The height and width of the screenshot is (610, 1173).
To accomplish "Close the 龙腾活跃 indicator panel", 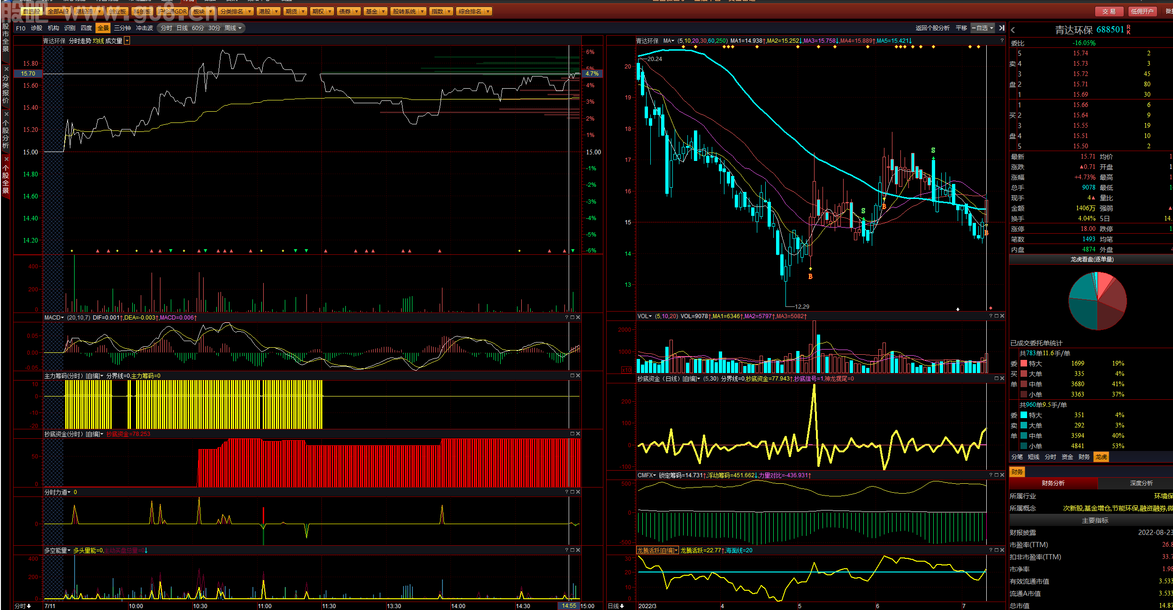I will pyautogui.click(x=1002, y=550).
